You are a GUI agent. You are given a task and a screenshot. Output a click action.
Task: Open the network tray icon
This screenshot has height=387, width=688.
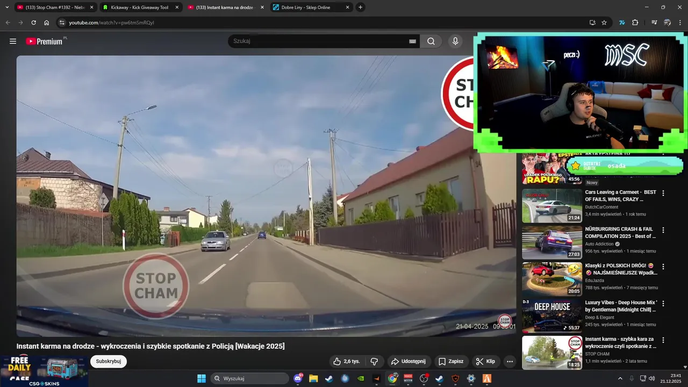642,378
